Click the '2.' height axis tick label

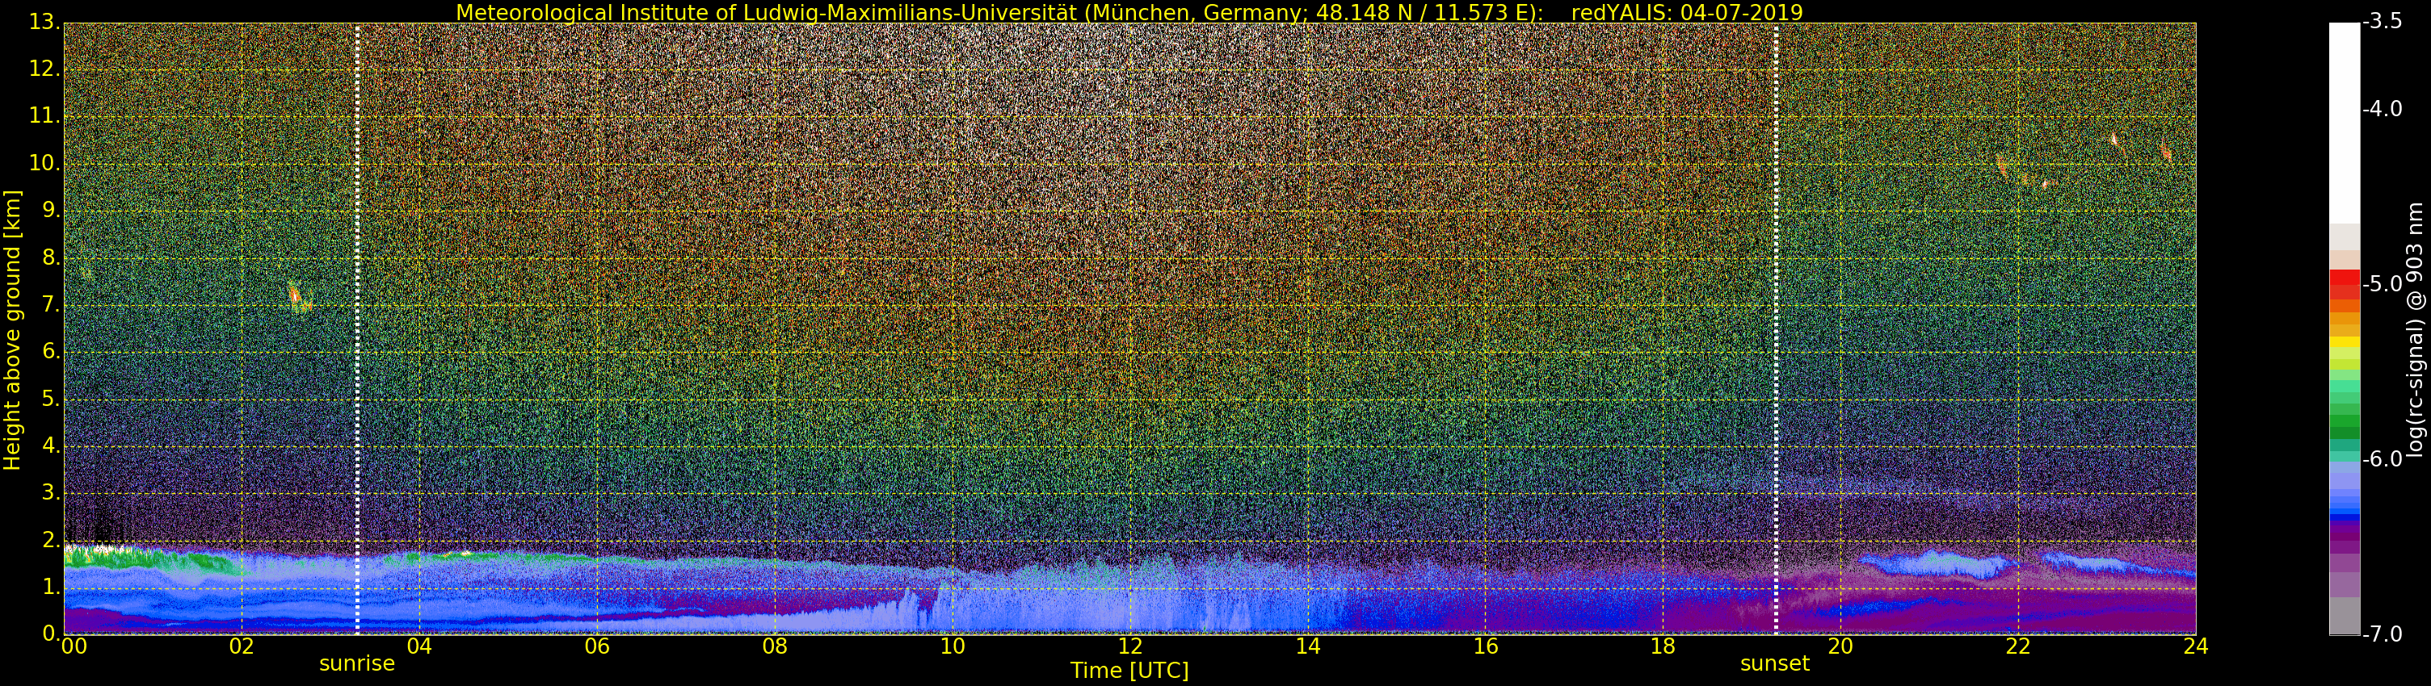click(x=51, y=540)
